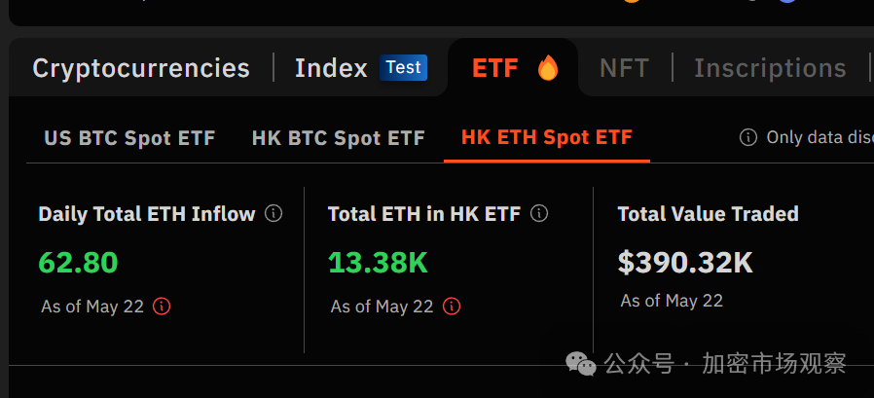Click the $390.32K total value traded figure
Screen dimensions: 874x398
tap(685, 262)
